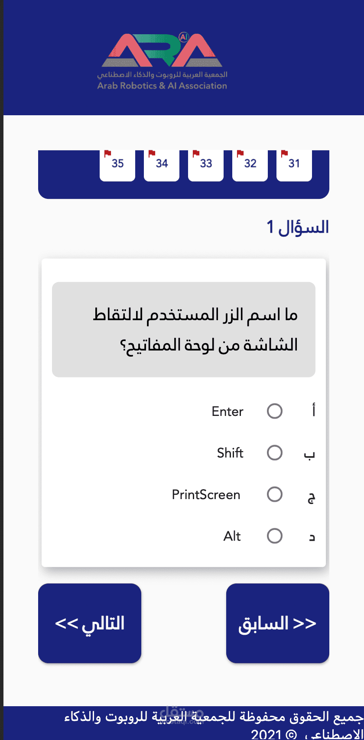Click the السؤال 1 heading
This screenshot has height=740, width=364.
[297, 227]
